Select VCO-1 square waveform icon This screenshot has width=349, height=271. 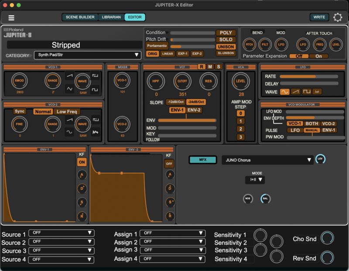click(x=95, y=89)
